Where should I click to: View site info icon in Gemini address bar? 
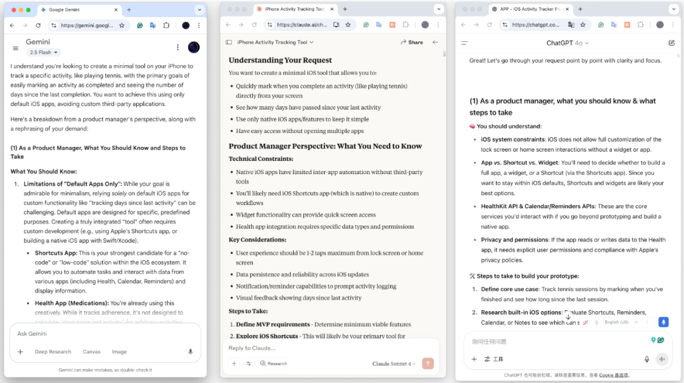[54, 25]
